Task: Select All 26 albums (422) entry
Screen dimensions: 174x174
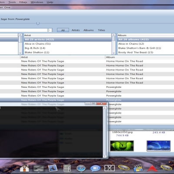Action: coord(146,40)
